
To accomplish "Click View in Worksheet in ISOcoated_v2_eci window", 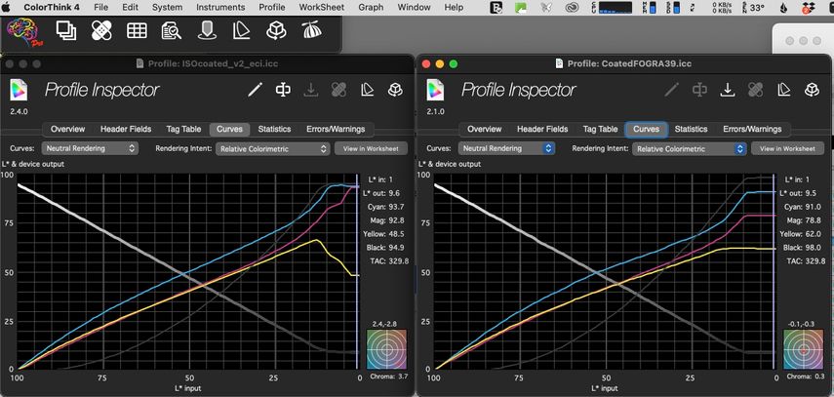I will pyautogui.click(x=371, y=149).
